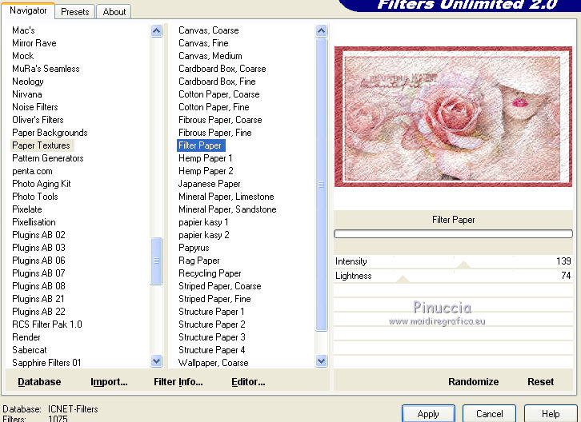Choose Fibrous Paper, Coarse filter
This screenshot has height=422, width=581.
220,120
